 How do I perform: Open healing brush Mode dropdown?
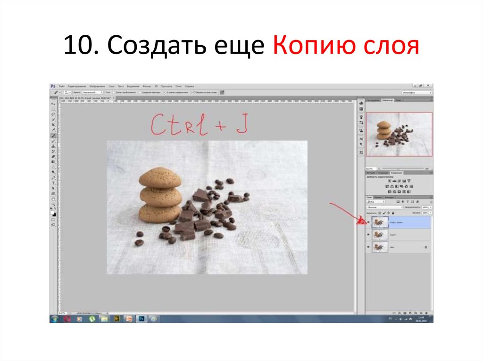point(92,92)
